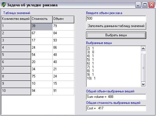Select the 'Стоимость' column header
156x116 pixels.
pyautogui.click(x=42, y=20)
